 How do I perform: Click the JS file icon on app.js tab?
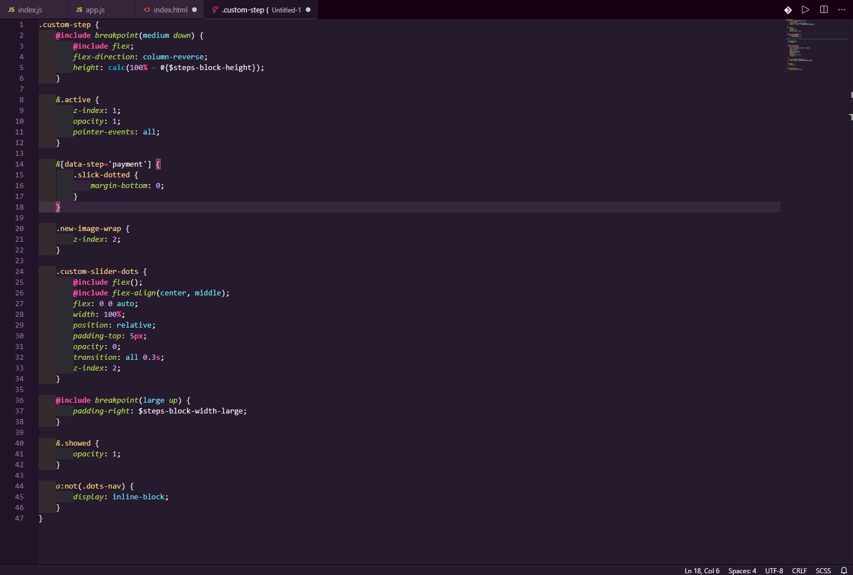pos(79,10)
